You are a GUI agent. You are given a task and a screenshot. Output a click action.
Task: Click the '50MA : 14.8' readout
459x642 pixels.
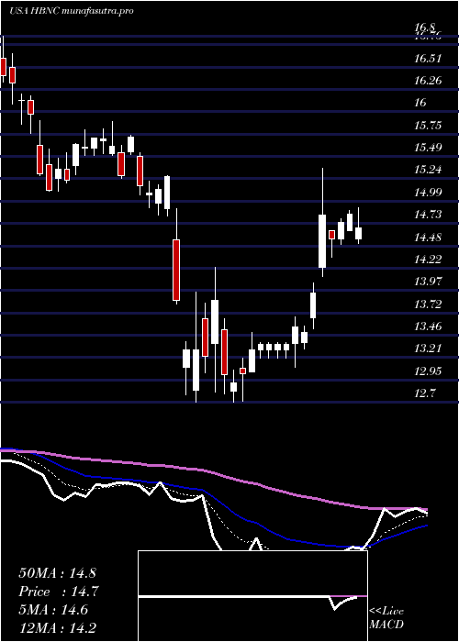tap(57, 573)
